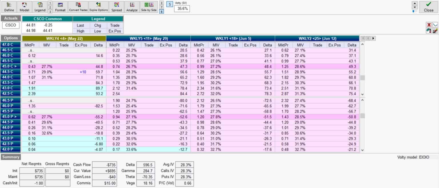Run the Expire Options tool
This screenshot has height=188, width=439.
99,7
